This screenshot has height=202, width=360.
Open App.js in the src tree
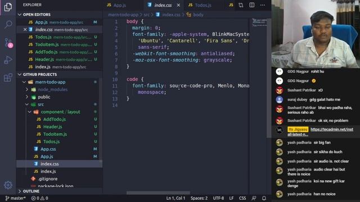pyautogui.click(x=47, y=157)
